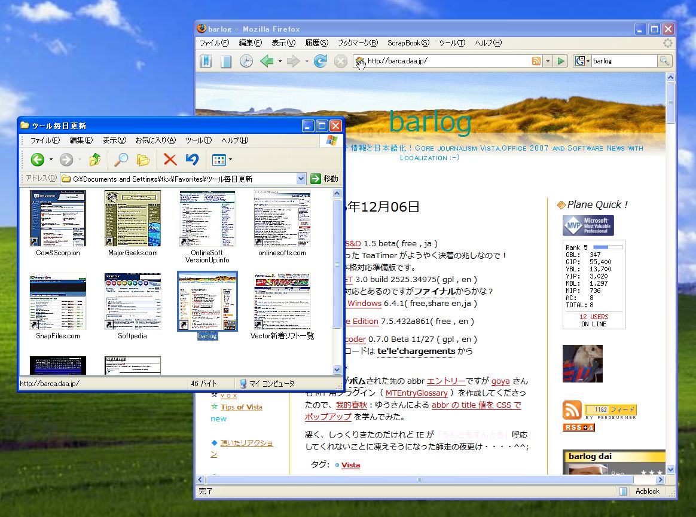Click the orange RSS icon in the blog sidebar
The width and height of the screenshot is (696, 517).
[x=572, y=409]
